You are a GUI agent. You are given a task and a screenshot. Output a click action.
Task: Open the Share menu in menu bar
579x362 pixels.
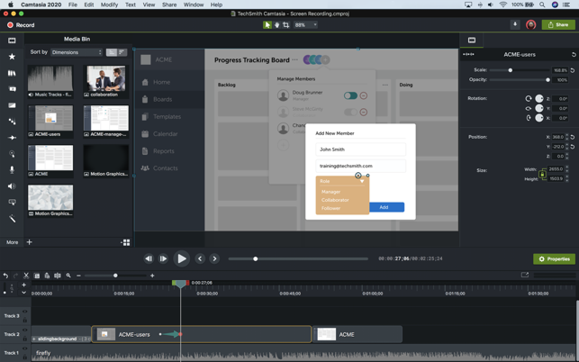pyautogui.click(x=169, y=5)
